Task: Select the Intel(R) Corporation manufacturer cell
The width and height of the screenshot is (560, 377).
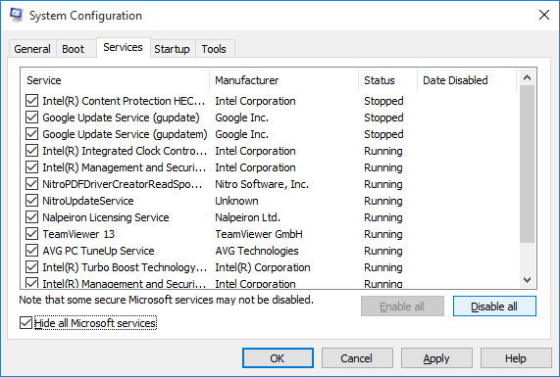Action: pyautogui.click(x=263, y=267)
